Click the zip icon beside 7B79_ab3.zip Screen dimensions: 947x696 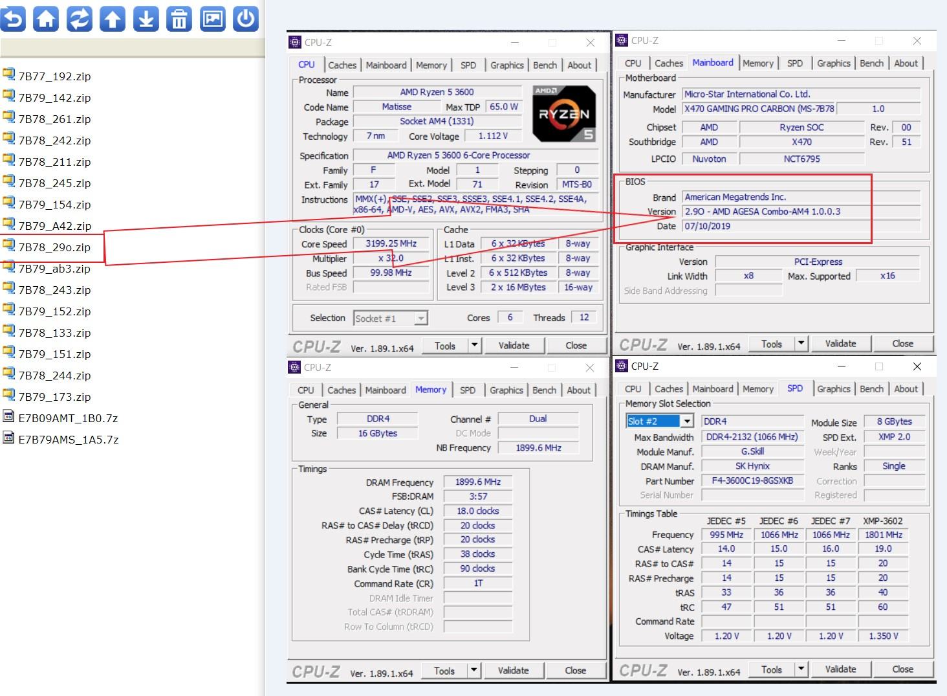[x=8, y=267]
